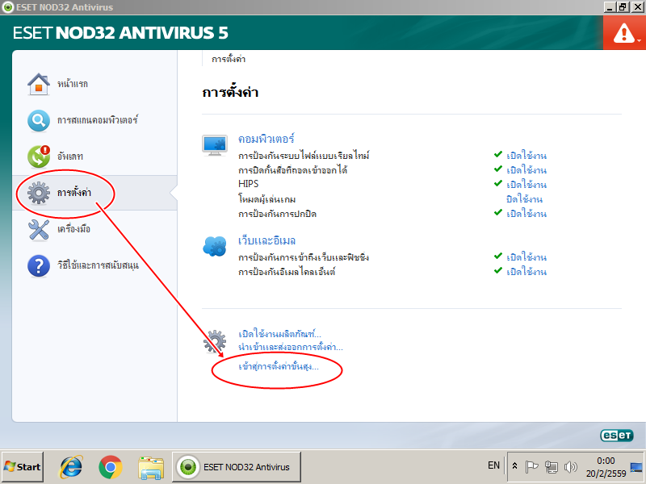This screenshot has height=484, width=646.
Task: Open Internet Explorer from taskbar
Action: tap(72, 467)
